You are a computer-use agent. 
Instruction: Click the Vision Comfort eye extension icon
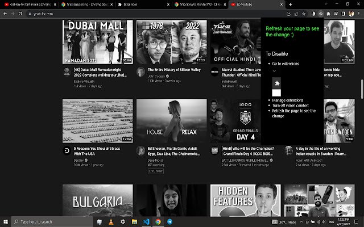click(321, 14)
